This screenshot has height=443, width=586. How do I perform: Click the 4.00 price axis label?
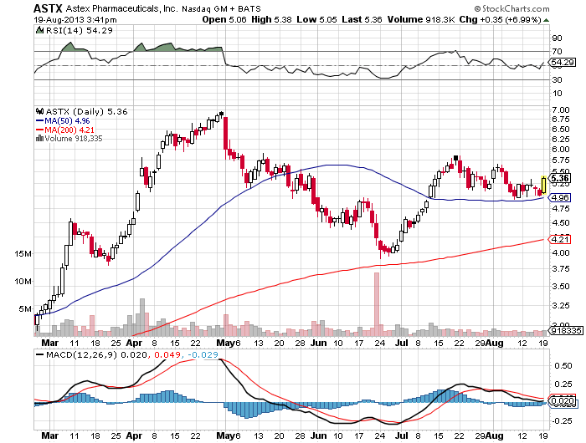click(x=561, y=252)
